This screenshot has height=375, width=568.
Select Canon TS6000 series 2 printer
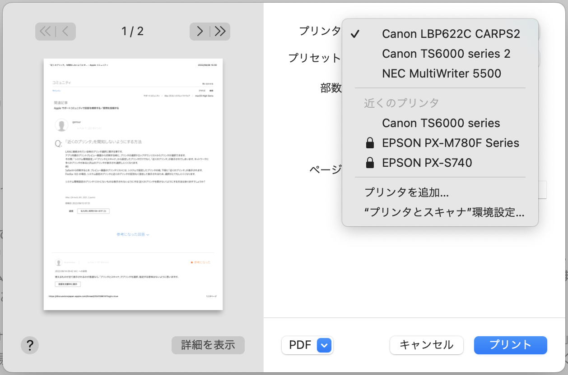(440, 54)
